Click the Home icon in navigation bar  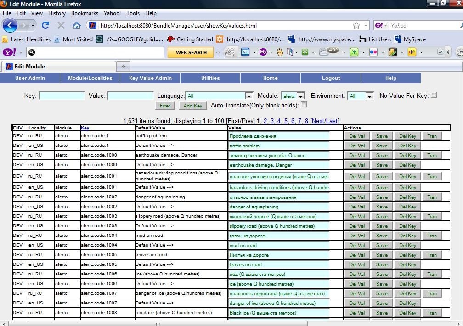coord(77,25)
